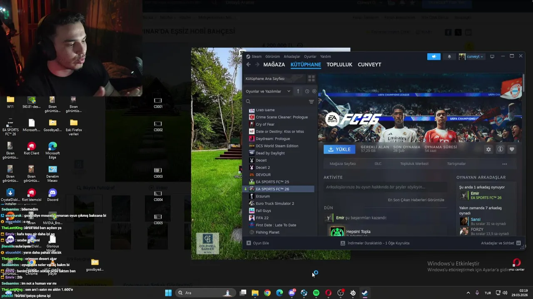Open Chrome from the taskbar
Viewport: 533px width, 299px height.
click(x=267, y=293)
